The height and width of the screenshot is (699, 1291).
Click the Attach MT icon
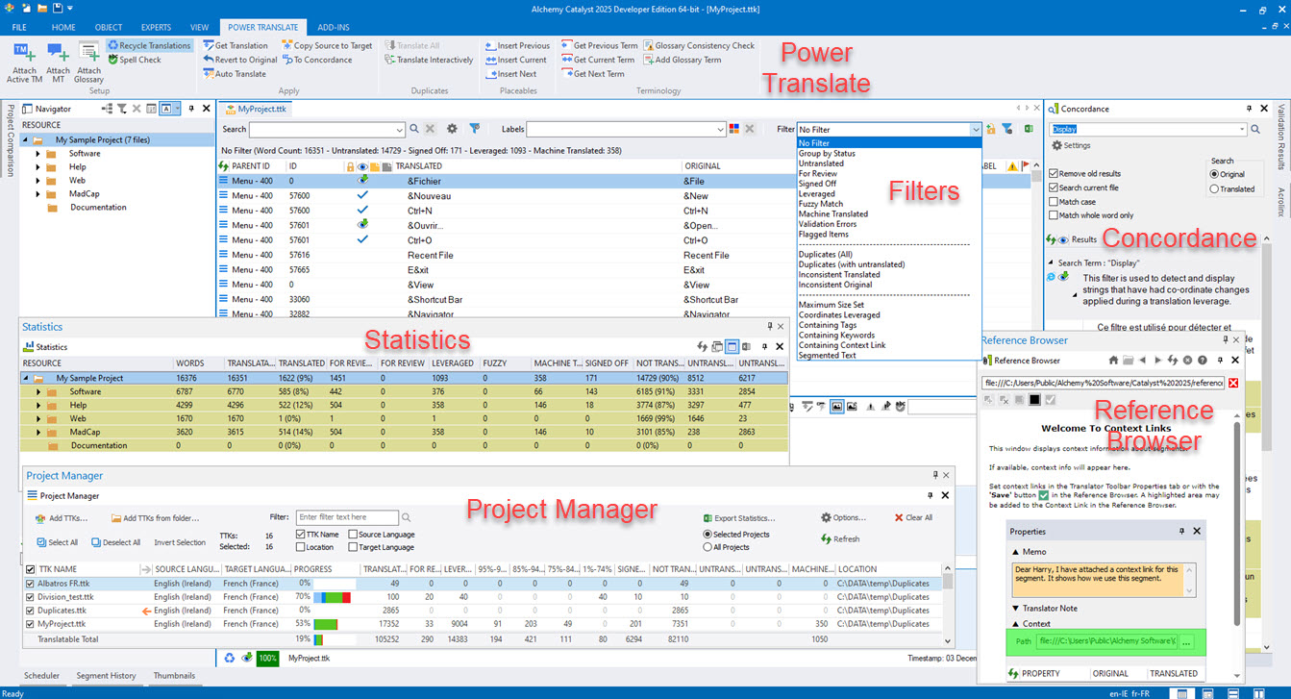coord(58,53)
